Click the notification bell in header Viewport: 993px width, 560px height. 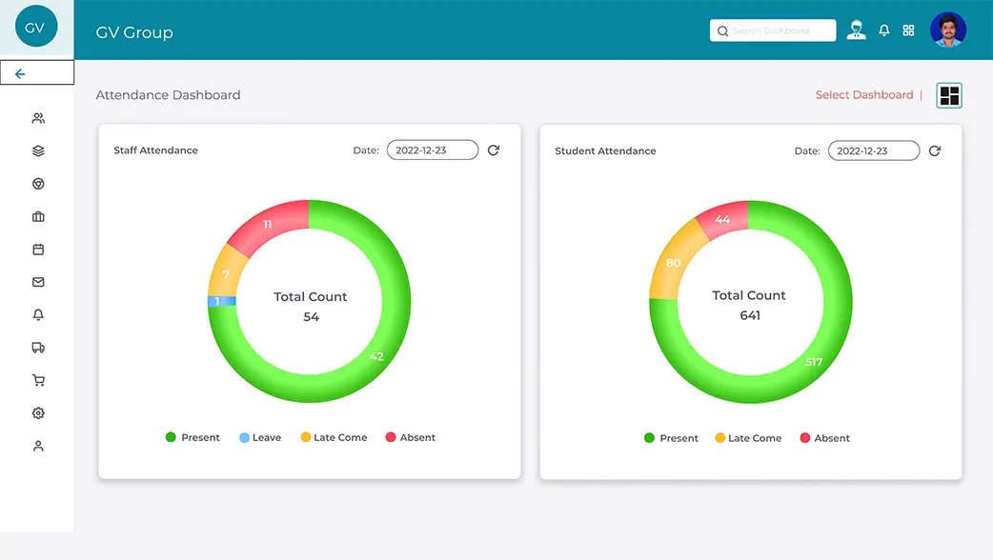tap(884, 30)
